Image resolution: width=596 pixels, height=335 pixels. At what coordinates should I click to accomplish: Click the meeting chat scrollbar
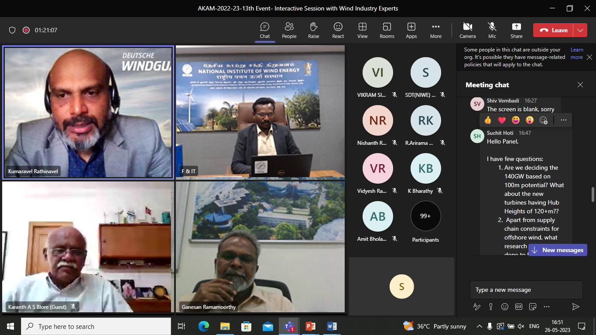click(592, 195)
